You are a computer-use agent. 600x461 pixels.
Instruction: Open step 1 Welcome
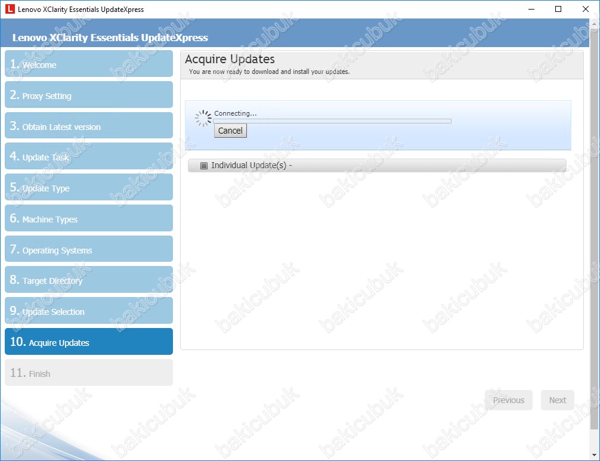(x=89, y=64)
